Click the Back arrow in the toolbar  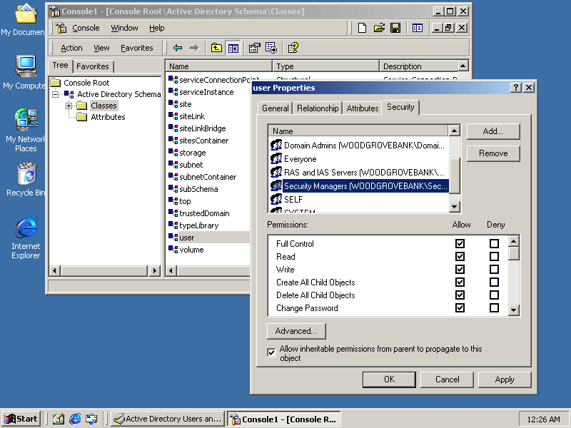(x=178, y=48)
